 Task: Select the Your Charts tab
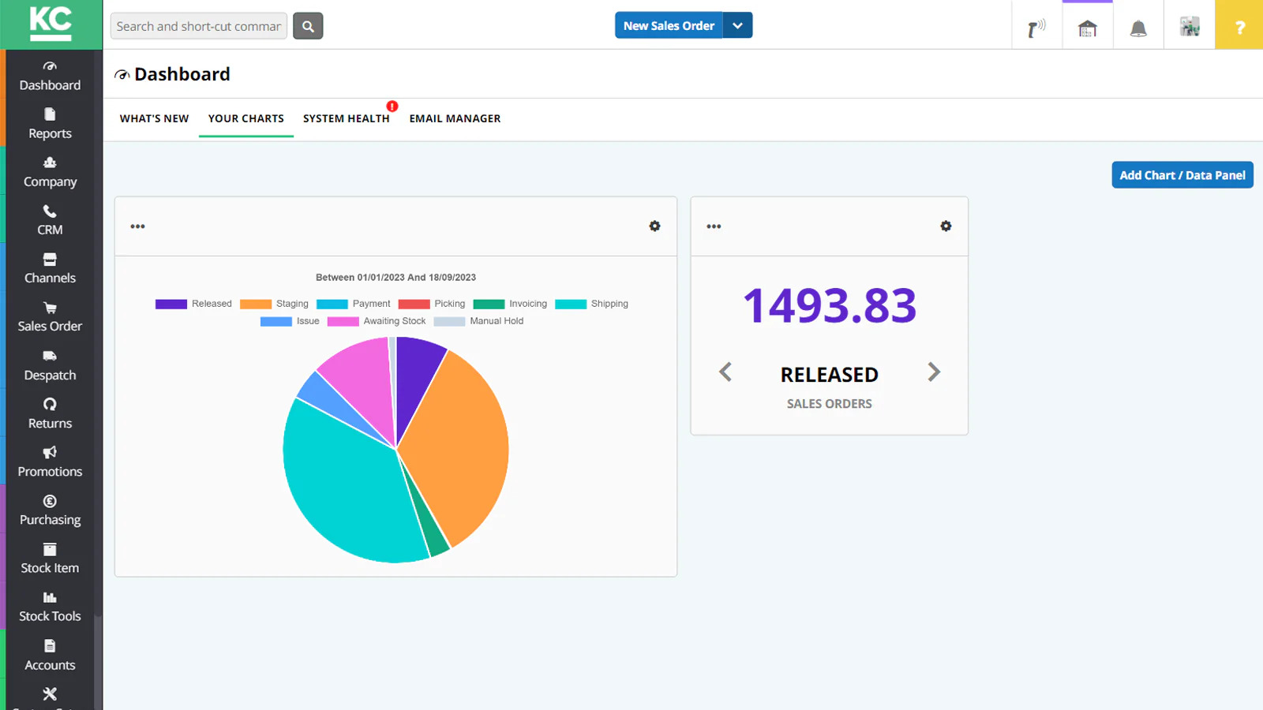(245, 118)
